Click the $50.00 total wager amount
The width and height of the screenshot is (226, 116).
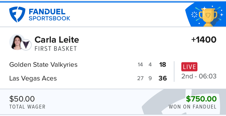pos(22,99)
